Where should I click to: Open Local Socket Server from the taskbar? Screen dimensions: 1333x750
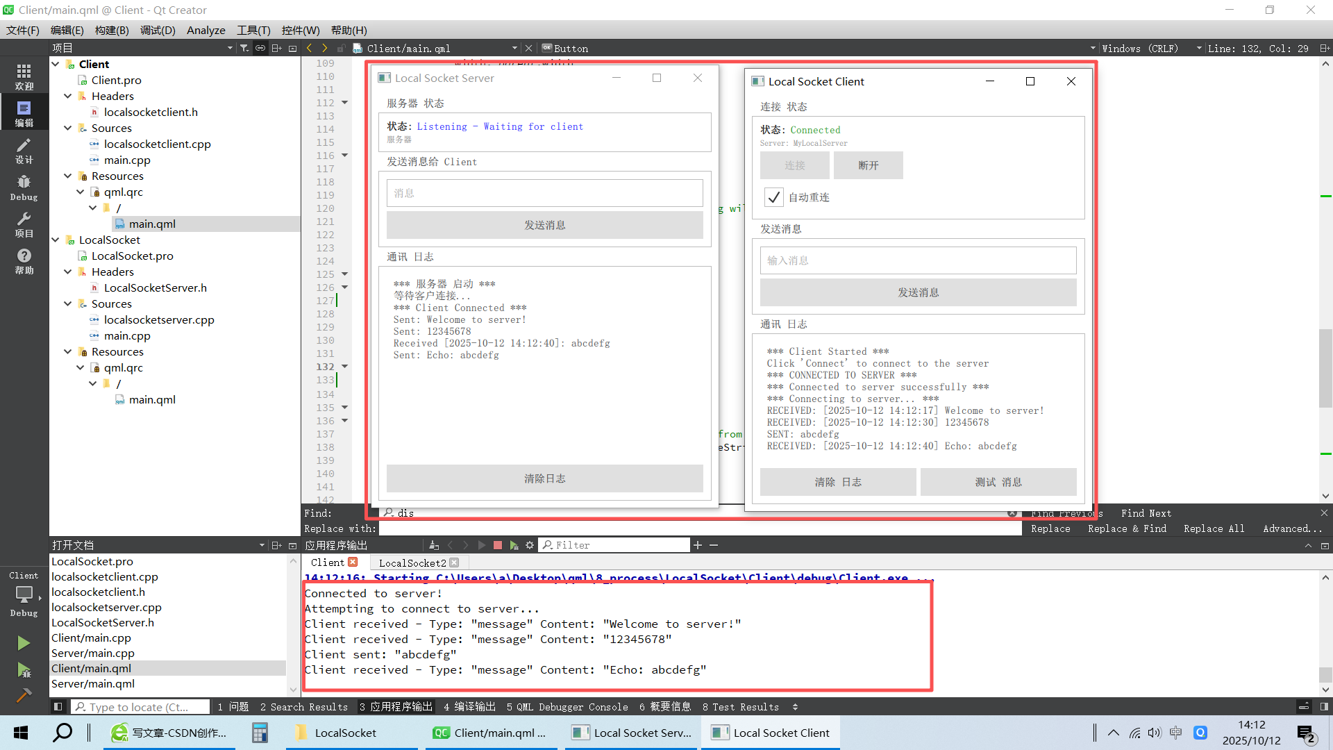point(632,733)
